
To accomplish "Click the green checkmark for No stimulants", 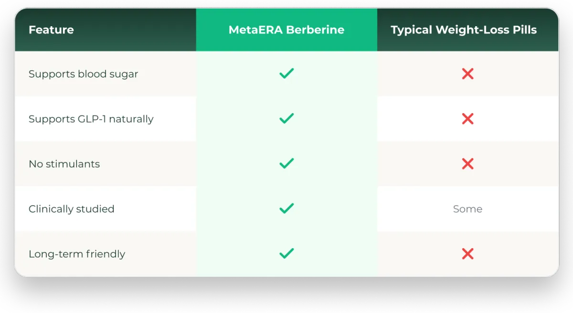I will tap(286, 164).
